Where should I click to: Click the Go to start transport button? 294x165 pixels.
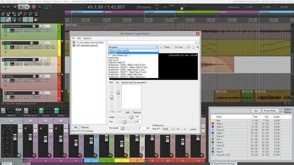tap(4, 7)
